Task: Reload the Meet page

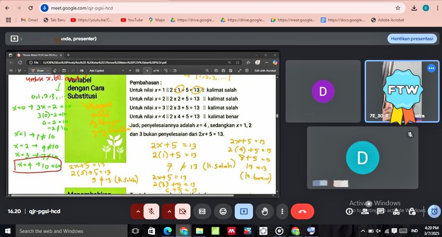Action: pyautogui.click(x=31, y=8)
